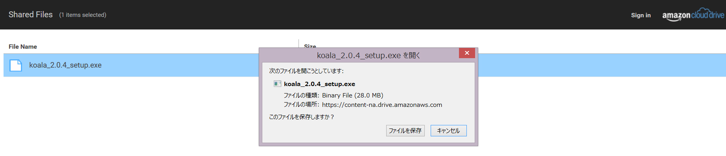Click the このファイルを保存しますか？ prompt text
726x156 pixels.
coord(301,117)
